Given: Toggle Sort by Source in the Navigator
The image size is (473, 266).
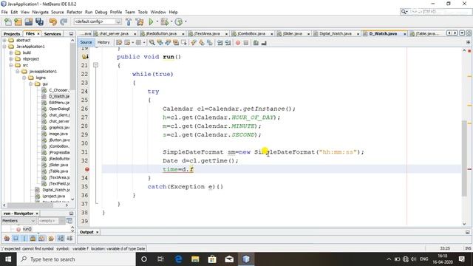Looking at the screenshot, I should [x=69, y=239].
